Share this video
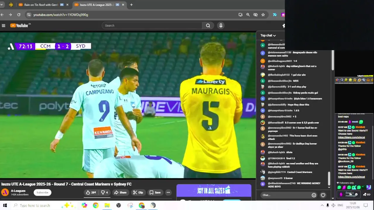Screen dimensions: 374x210 120,192
